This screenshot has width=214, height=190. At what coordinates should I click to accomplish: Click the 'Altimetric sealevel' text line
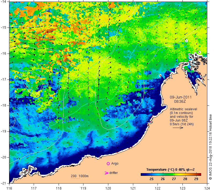coord(184,109)
